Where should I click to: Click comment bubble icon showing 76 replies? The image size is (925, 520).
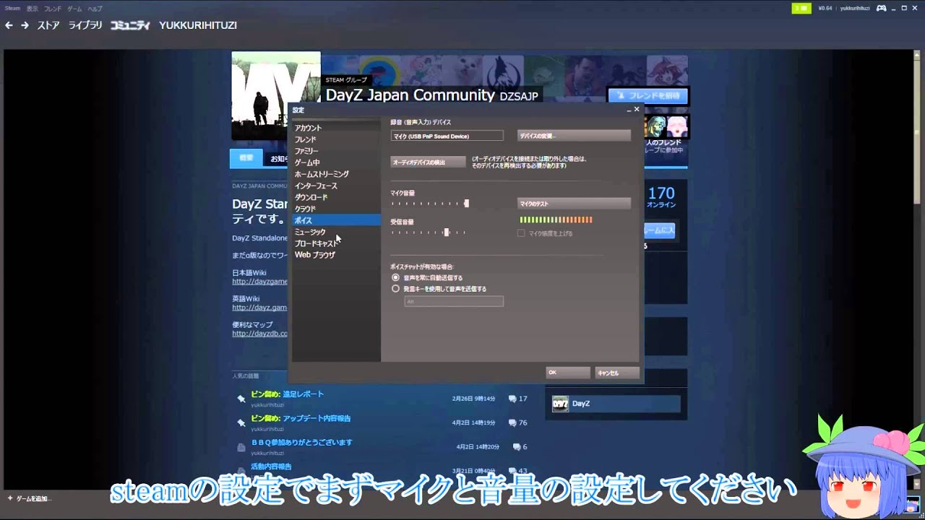(x=512, y=422)
